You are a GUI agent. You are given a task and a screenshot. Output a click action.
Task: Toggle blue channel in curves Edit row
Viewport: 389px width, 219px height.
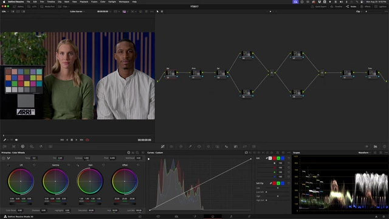[x=283, y=158]
